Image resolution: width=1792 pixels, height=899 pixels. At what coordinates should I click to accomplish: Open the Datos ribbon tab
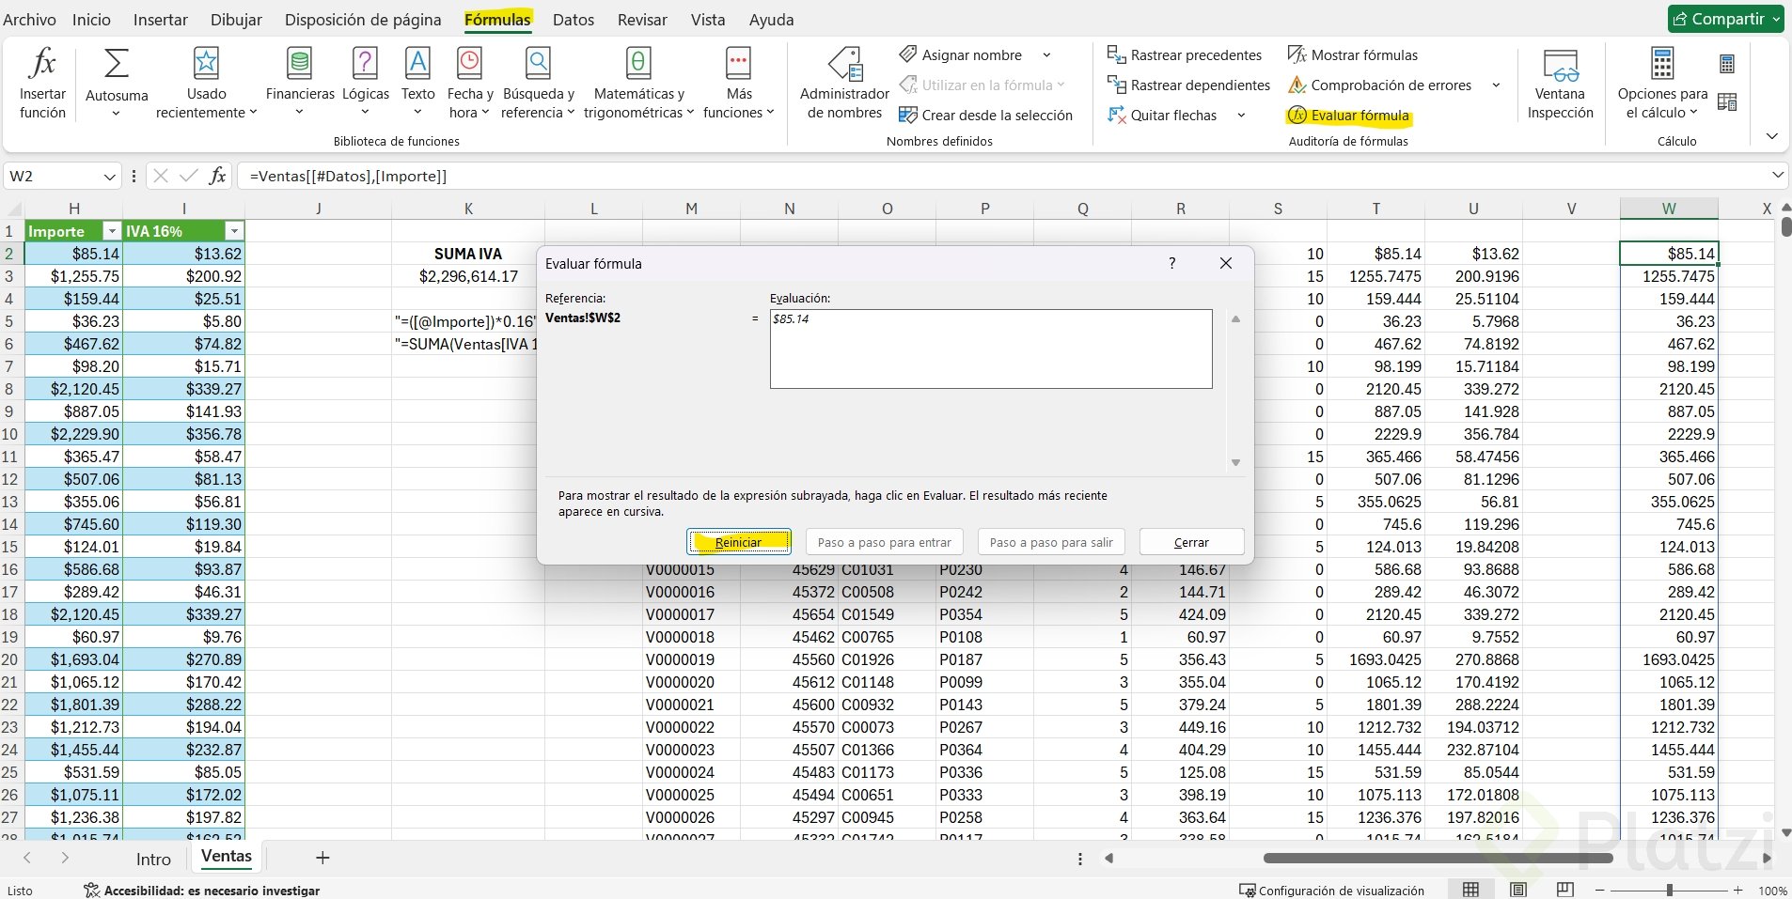pyautogui.click(x=573, y=20)
